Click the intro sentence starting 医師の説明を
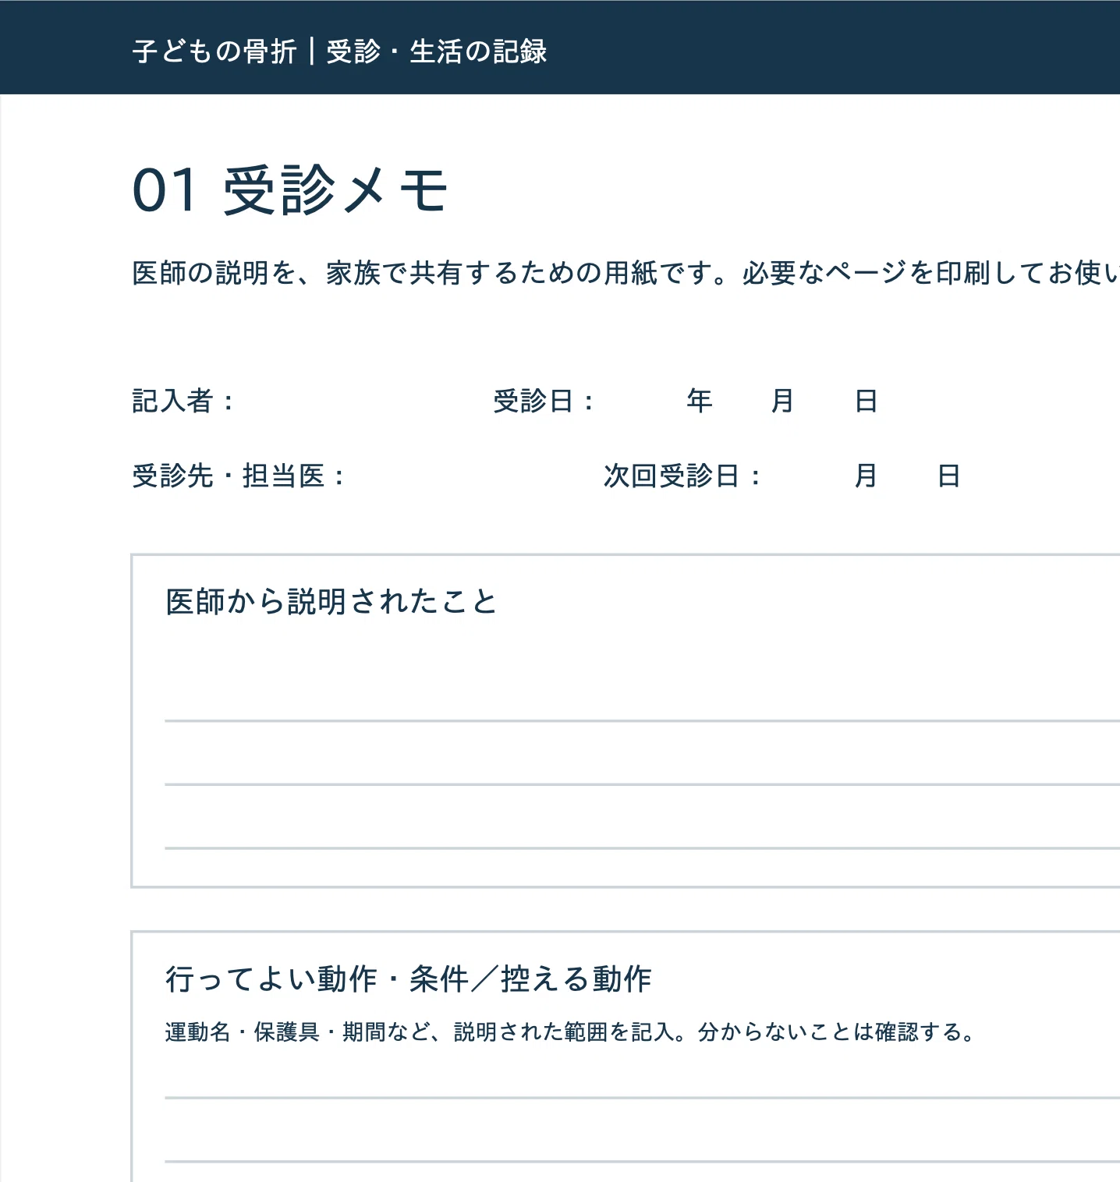 click(626, 273)
